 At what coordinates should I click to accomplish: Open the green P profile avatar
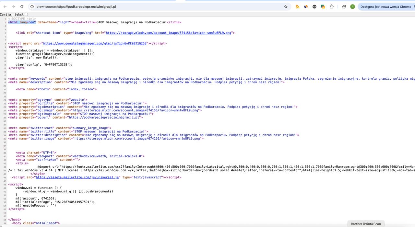coord(352,6)
